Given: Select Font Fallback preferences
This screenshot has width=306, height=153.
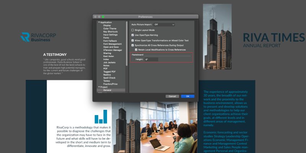Looking at the screenshot, I should tap(110, 41).
